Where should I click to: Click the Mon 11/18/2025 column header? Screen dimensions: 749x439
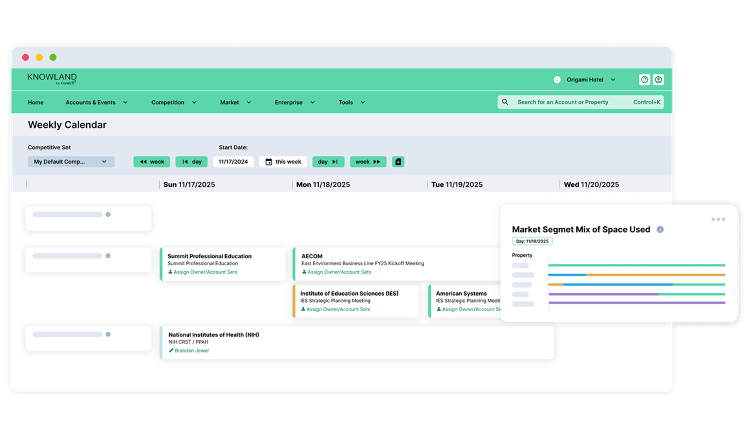coord(323,185)
